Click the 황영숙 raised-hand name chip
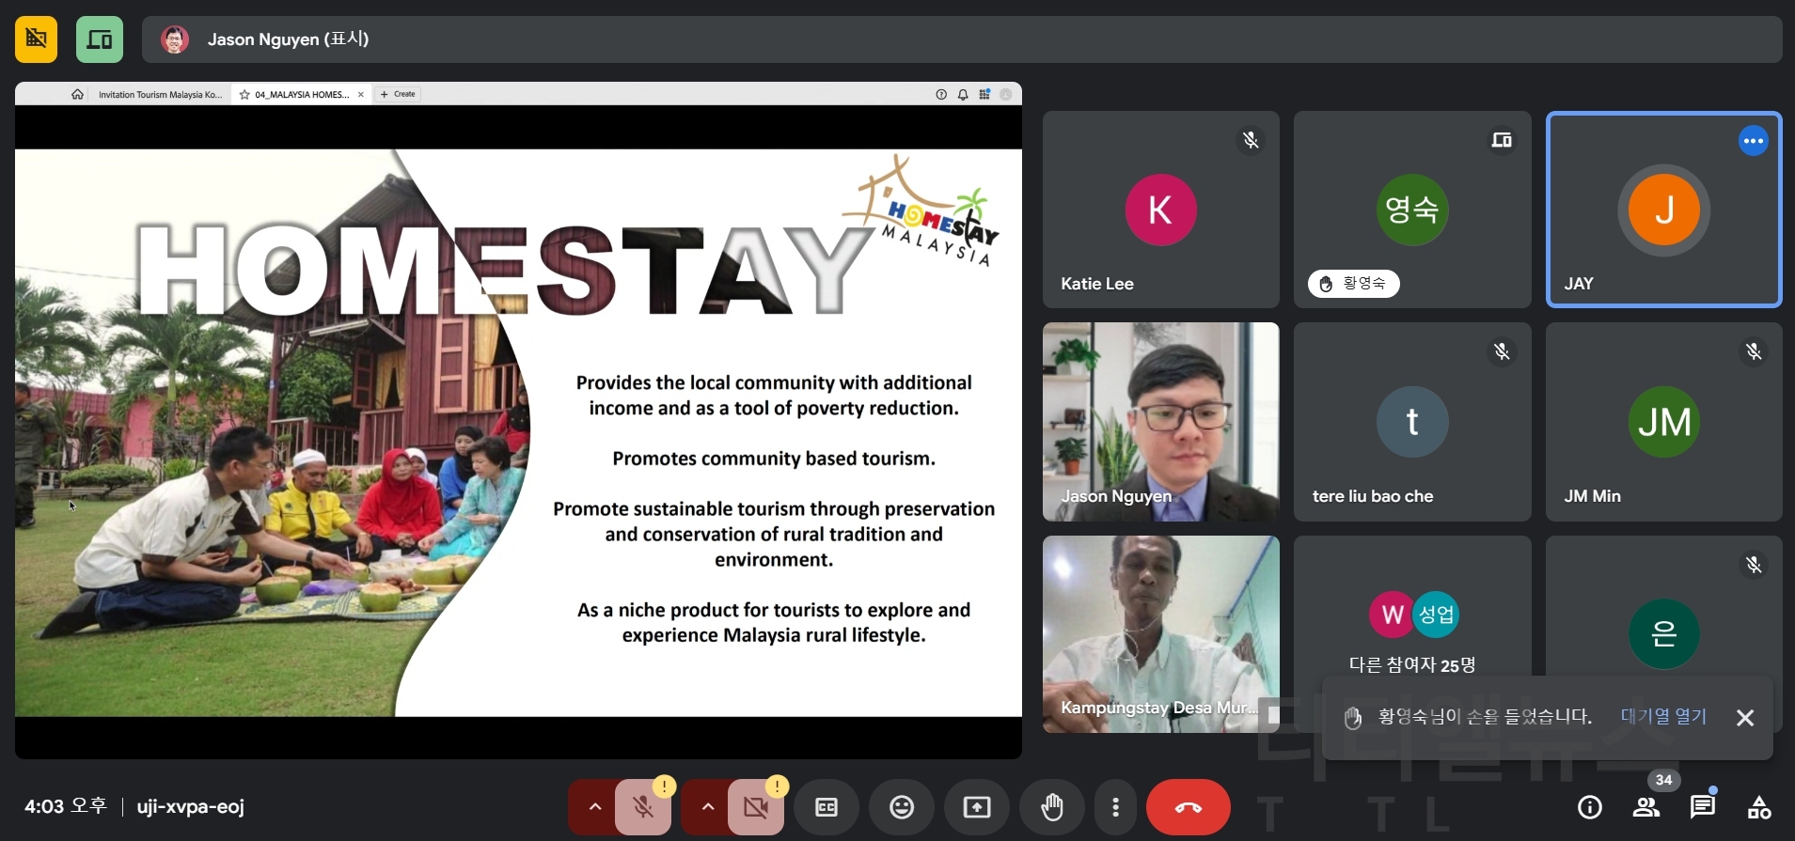The width and height of the screenshot is (1795, 841). tap(1354, 284)
